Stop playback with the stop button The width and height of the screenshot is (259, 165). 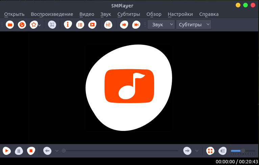31,150
